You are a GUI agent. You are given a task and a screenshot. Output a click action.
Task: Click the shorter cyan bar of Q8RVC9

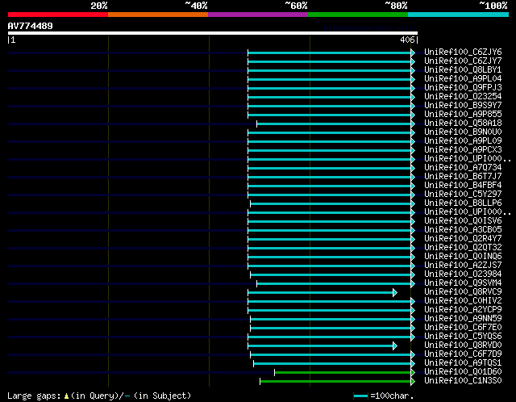tap(321, 292)
